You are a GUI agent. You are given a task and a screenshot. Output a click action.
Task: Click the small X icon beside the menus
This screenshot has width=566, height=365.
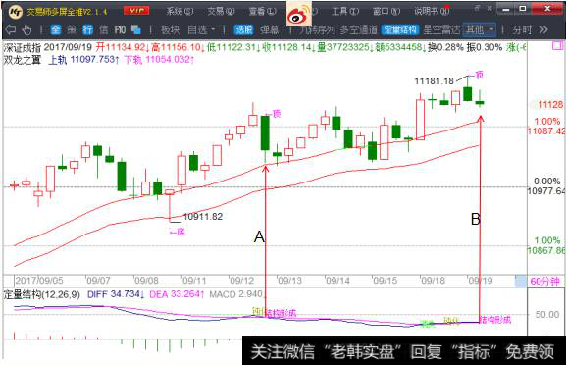tap(489, 8)
